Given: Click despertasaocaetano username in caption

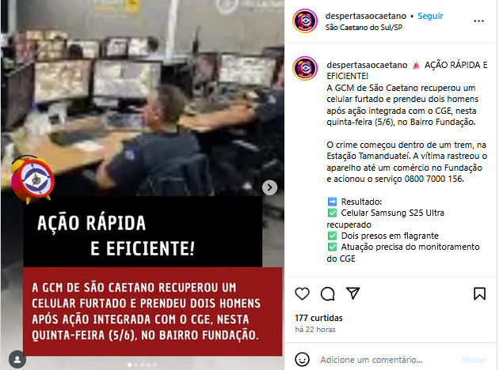Looking at the screenshot, I should pyautogui.click(x=367, y=65).
